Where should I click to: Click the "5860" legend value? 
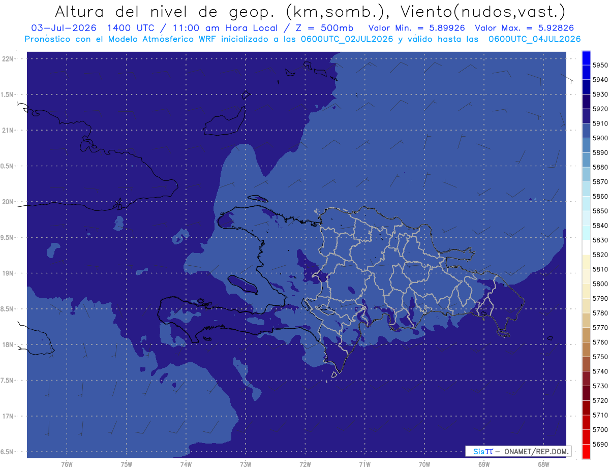(600, 196)
